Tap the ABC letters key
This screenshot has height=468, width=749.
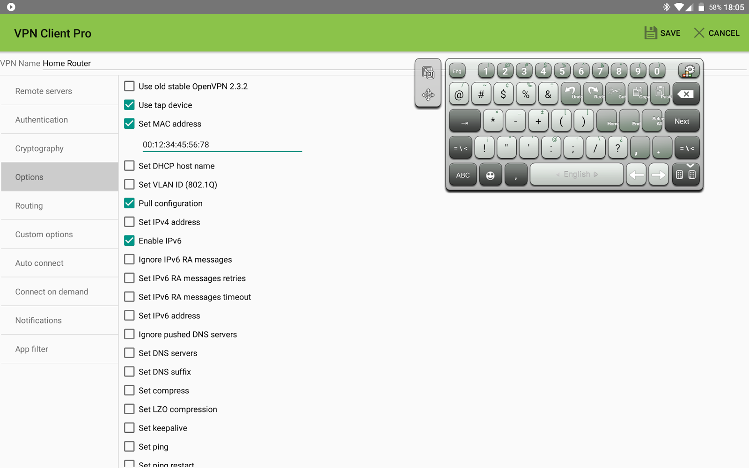[x=463, y=175]
